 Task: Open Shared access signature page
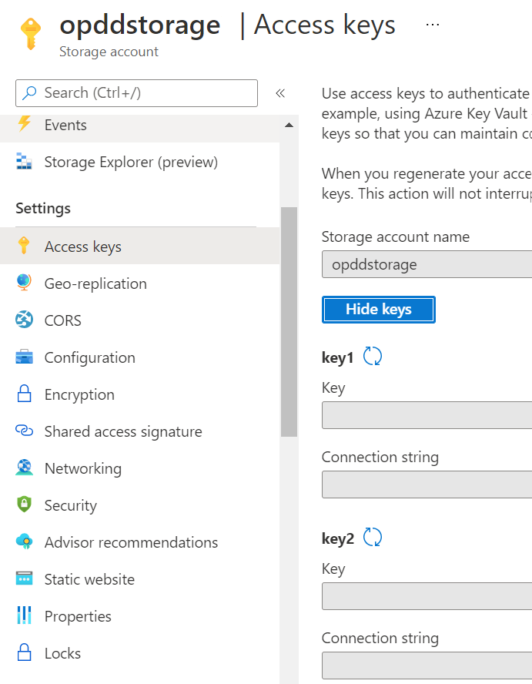coord(139,431)
